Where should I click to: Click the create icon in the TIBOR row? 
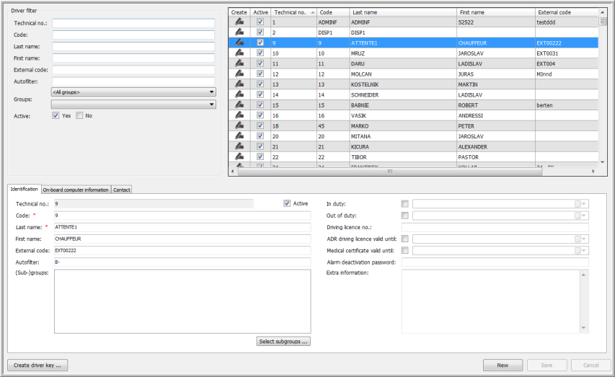click(239, 156)
